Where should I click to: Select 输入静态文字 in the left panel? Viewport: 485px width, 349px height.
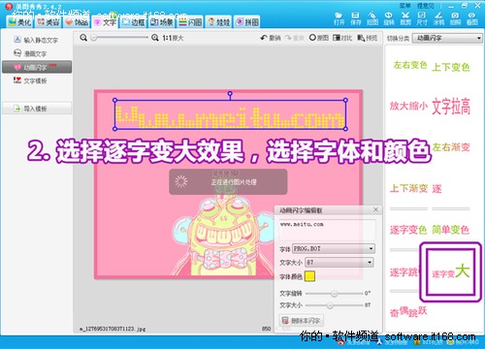click(x=36, y=40)
